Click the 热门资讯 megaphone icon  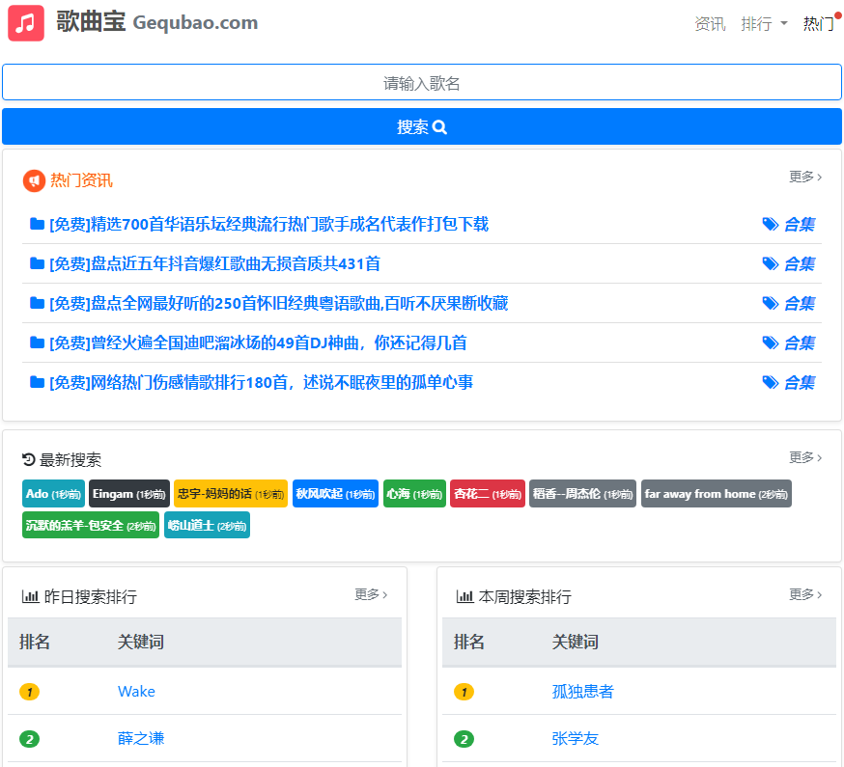click(34, 180)
